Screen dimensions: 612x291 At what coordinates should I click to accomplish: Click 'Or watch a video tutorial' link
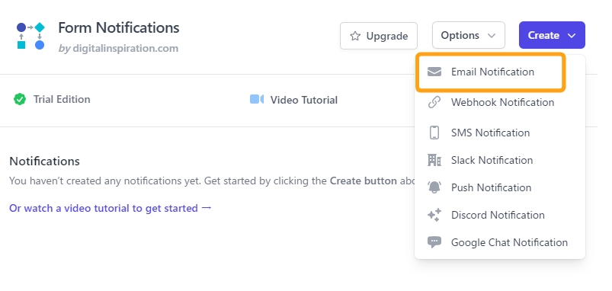point(111,208)
